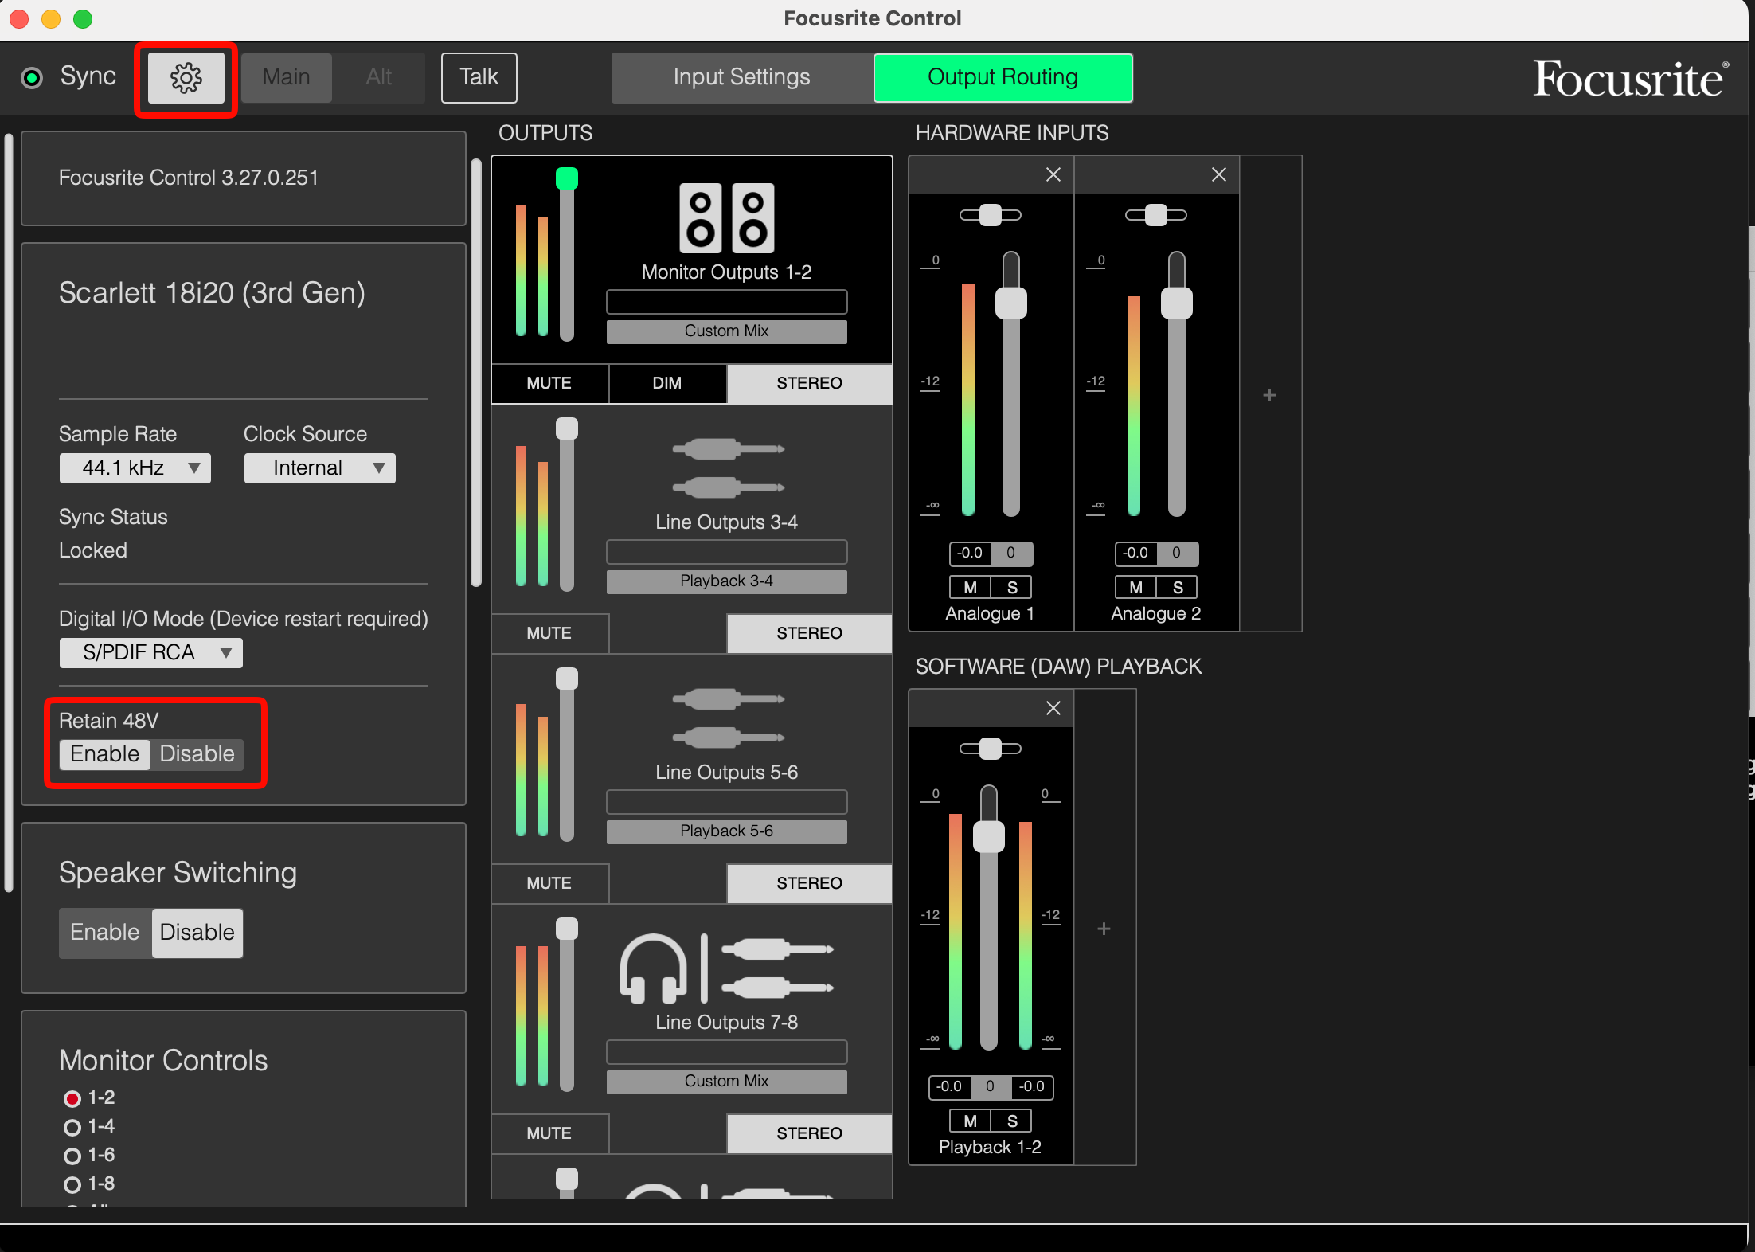
Task: Click the Line Outputs 3-4 level fader
Action: coord(567,428)
